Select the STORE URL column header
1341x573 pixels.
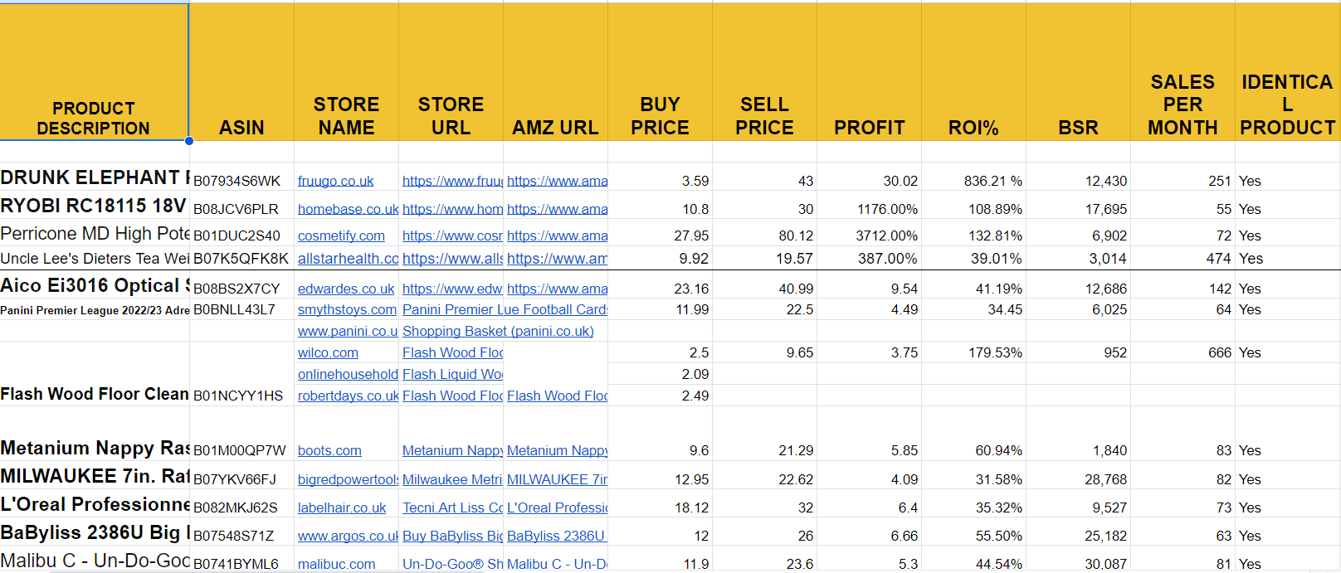click(x=451, y=71)
